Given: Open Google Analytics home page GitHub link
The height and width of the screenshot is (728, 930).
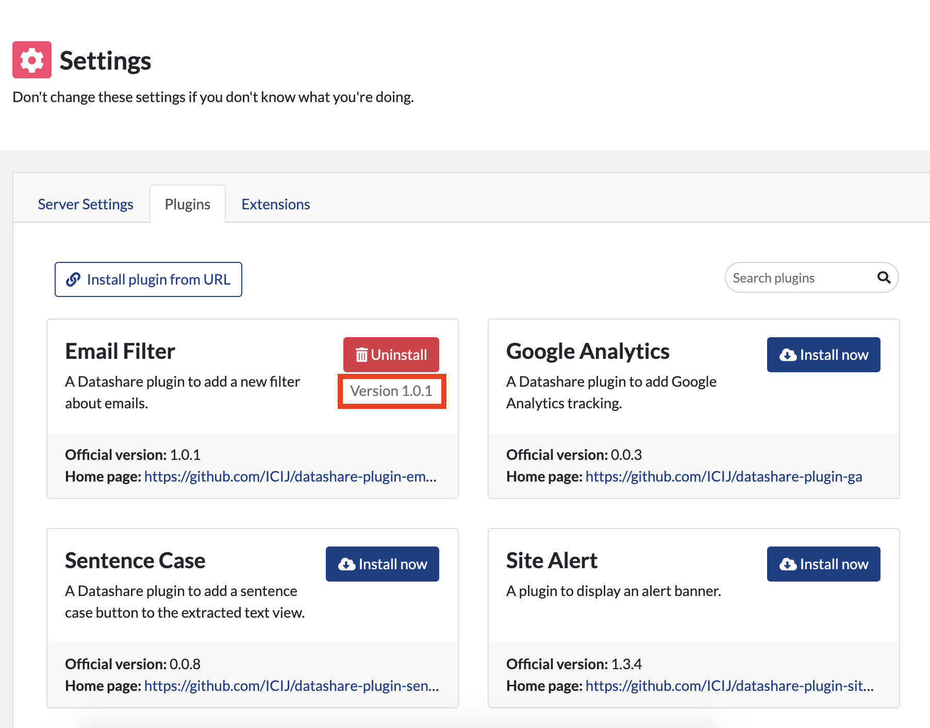Looking at the screenshot, I should click(x=724, y=476).
